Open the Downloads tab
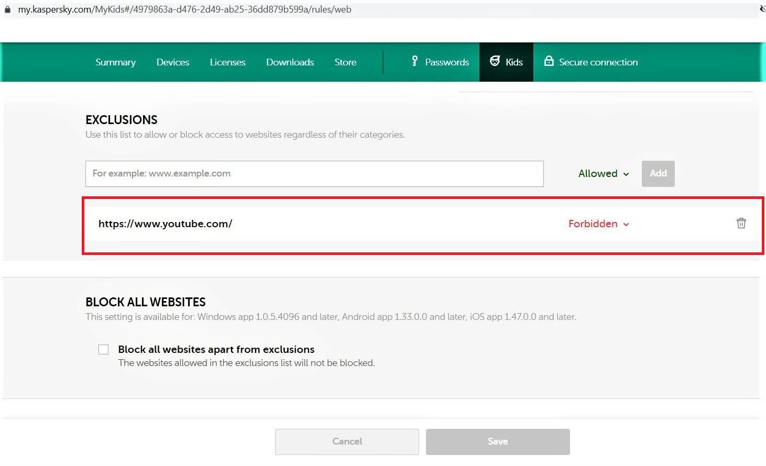Screen dimensions: 766x466 tap(290, 62)
